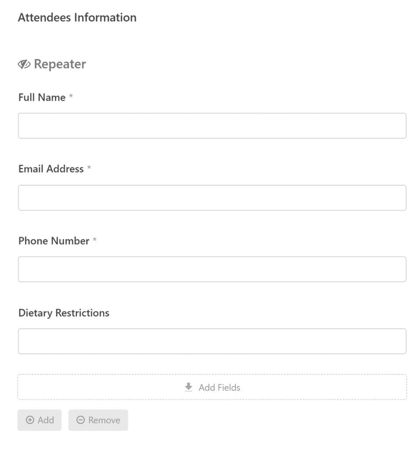419x449 pixels.
Task: Click the Dietary Restrictions label
Action: point(64,313)
